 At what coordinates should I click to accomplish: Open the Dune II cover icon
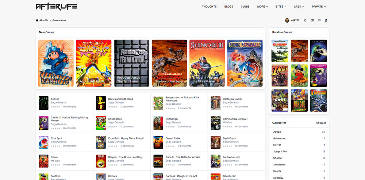pos(158,161)
